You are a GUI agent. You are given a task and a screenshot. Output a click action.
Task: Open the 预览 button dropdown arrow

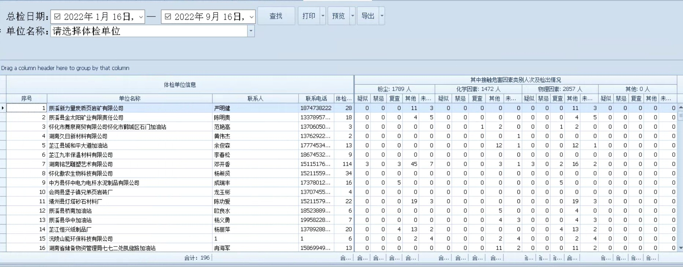pyautogui.click(x=352, y=16)
